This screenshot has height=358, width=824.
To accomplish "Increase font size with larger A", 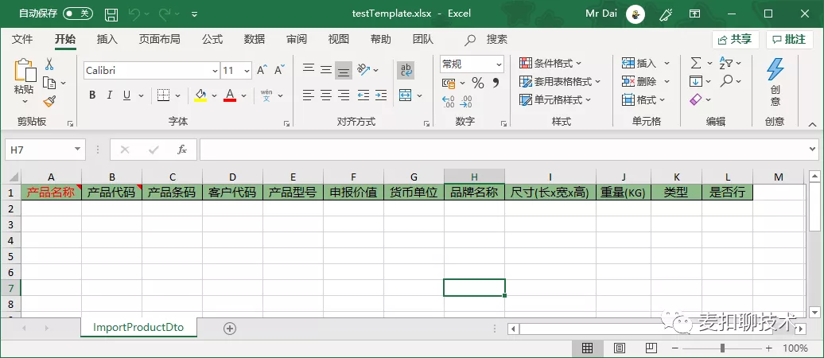I will tap(262, 70).
